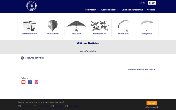Select the Aerostación hot-air balloon image
The image size is (176, 110).
coord(53,26)
